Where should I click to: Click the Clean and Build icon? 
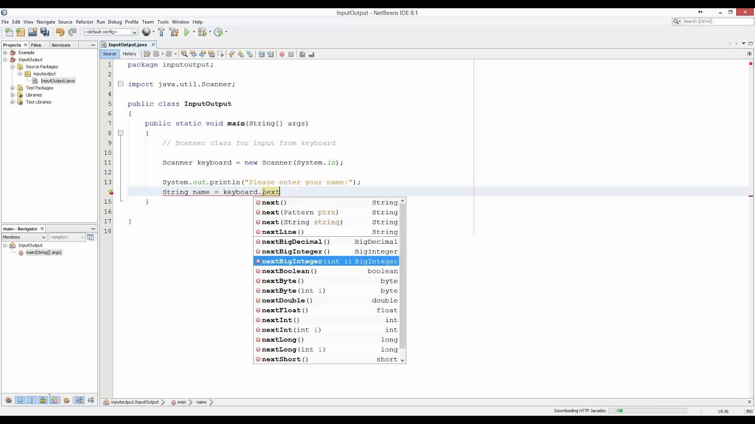[x=174, y=32]
